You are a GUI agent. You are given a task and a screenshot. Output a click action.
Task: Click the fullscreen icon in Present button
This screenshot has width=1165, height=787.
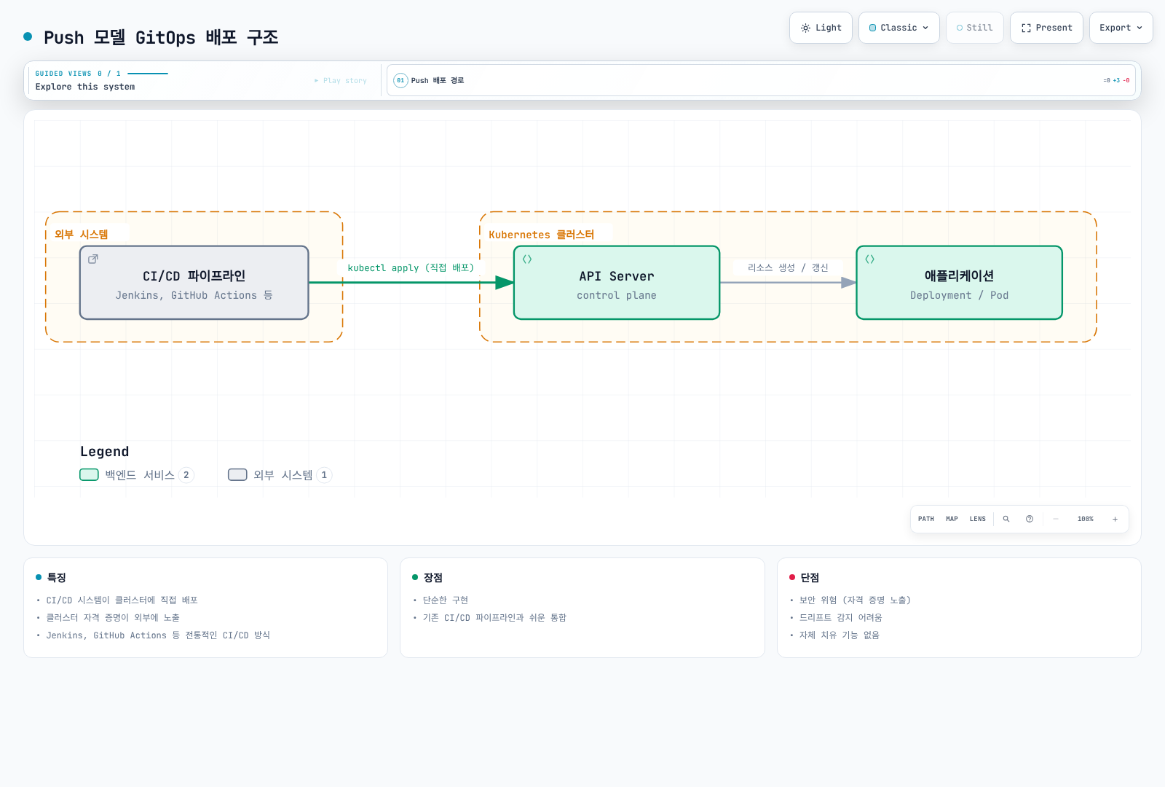[1026, 28]
